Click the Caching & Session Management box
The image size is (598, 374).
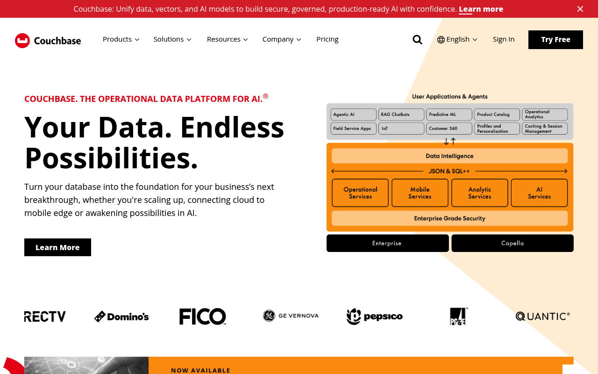coord(545,129)
